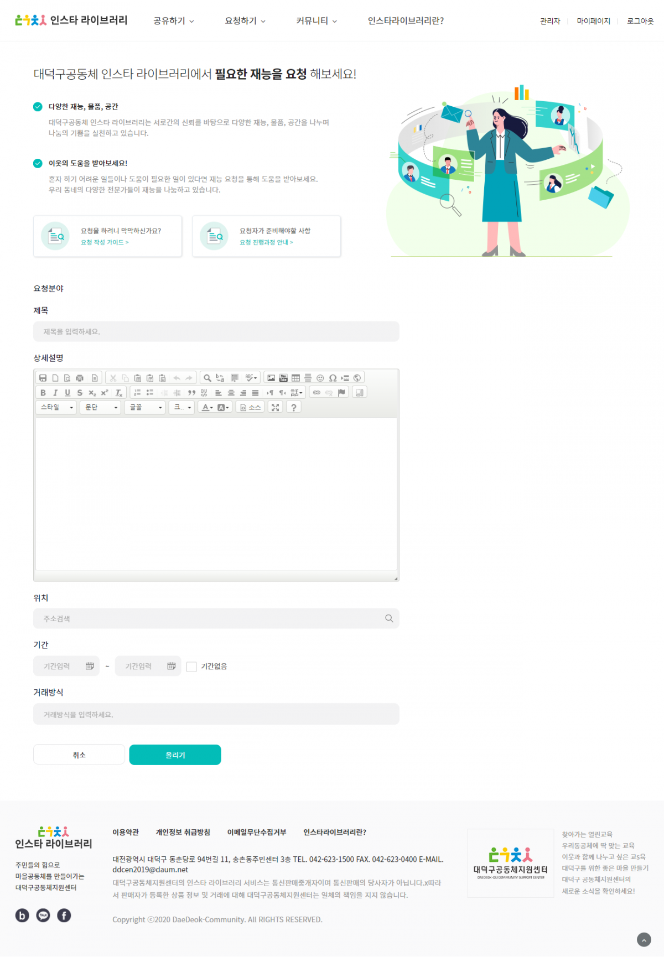Viewport: 664px width, 957px height.
Task: Open the 커뮤니티 navigation menu
Action: (x=317, y=21)
